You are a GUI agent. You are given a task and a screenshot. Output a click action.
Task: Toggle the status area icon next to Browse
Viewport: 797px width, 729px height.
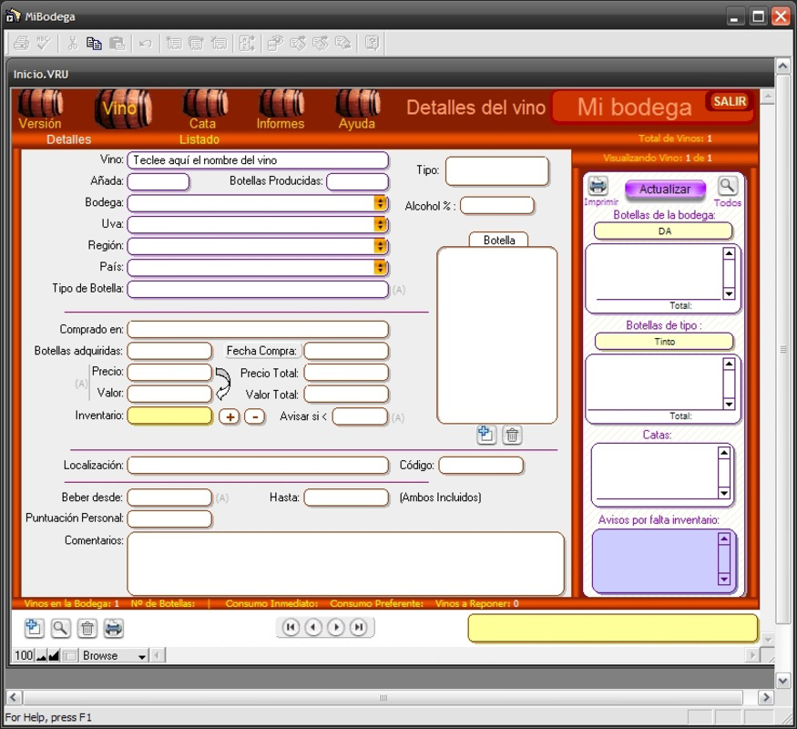click(70, 656)
